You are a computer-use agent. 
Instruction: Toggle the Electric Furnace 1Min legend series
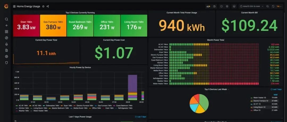pyautogui.click(x=83, y=106)
